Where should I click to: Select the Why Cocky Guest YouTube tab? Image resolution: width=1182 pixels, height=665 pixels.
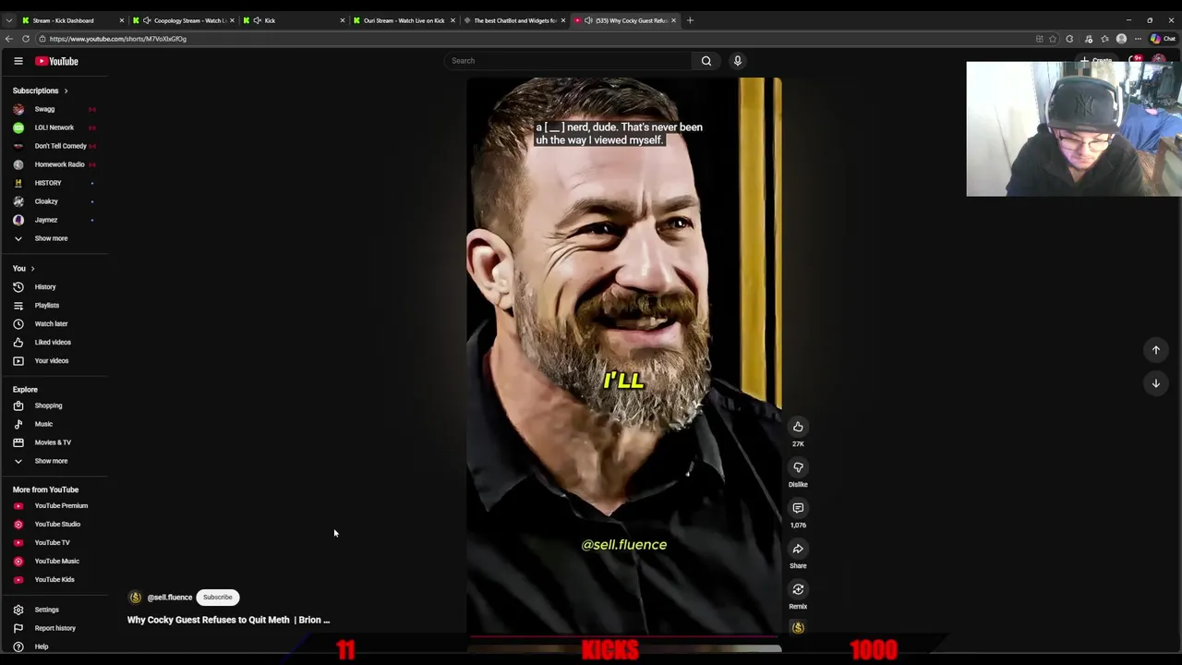[x=626, y=20]
